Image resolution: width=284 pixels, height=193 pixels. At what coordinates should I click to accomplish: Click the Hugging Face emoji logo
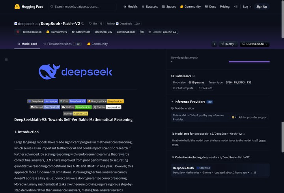(x=17, y=7)
